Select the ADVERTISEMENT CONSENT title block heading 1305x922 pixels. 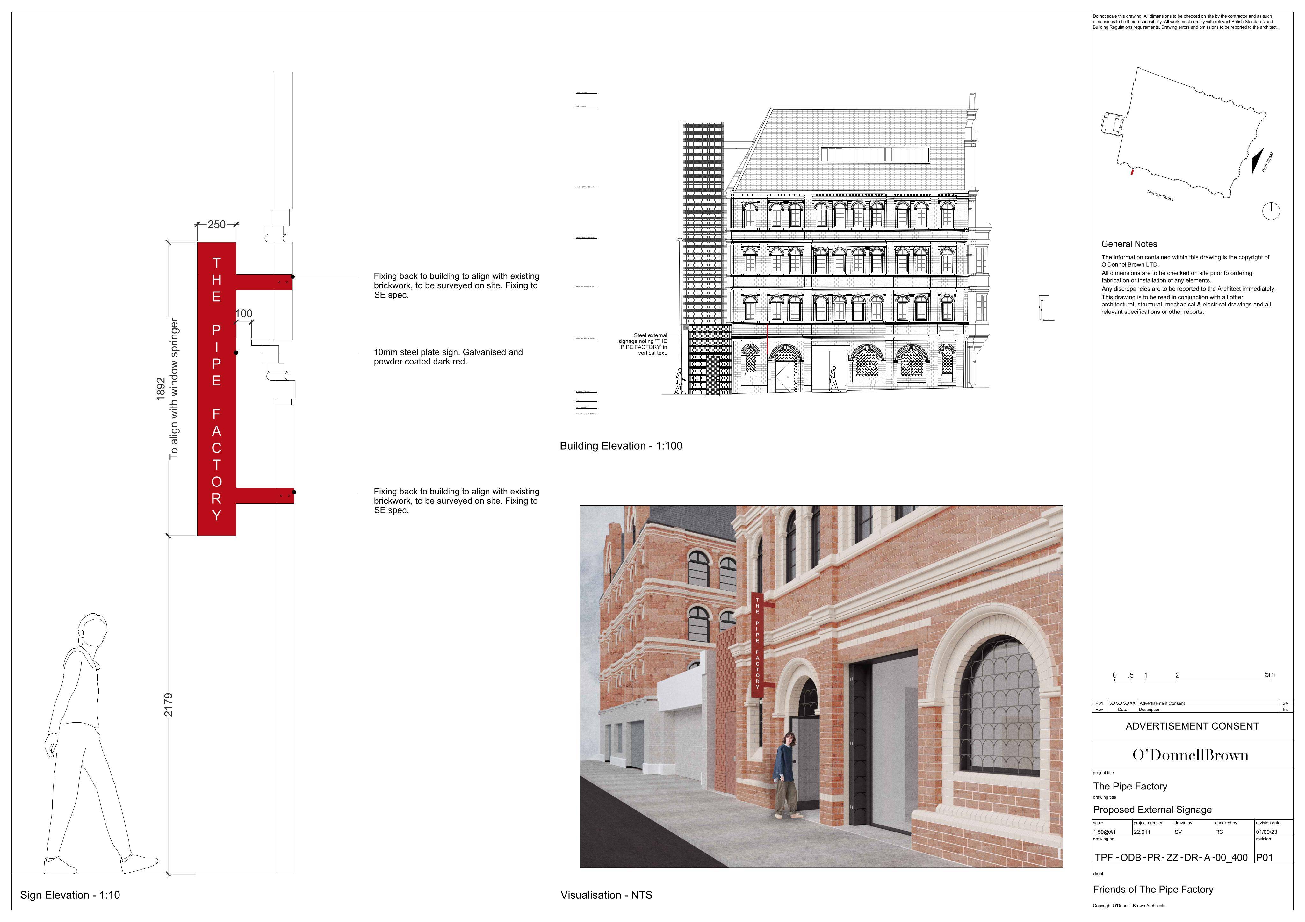1192,726
